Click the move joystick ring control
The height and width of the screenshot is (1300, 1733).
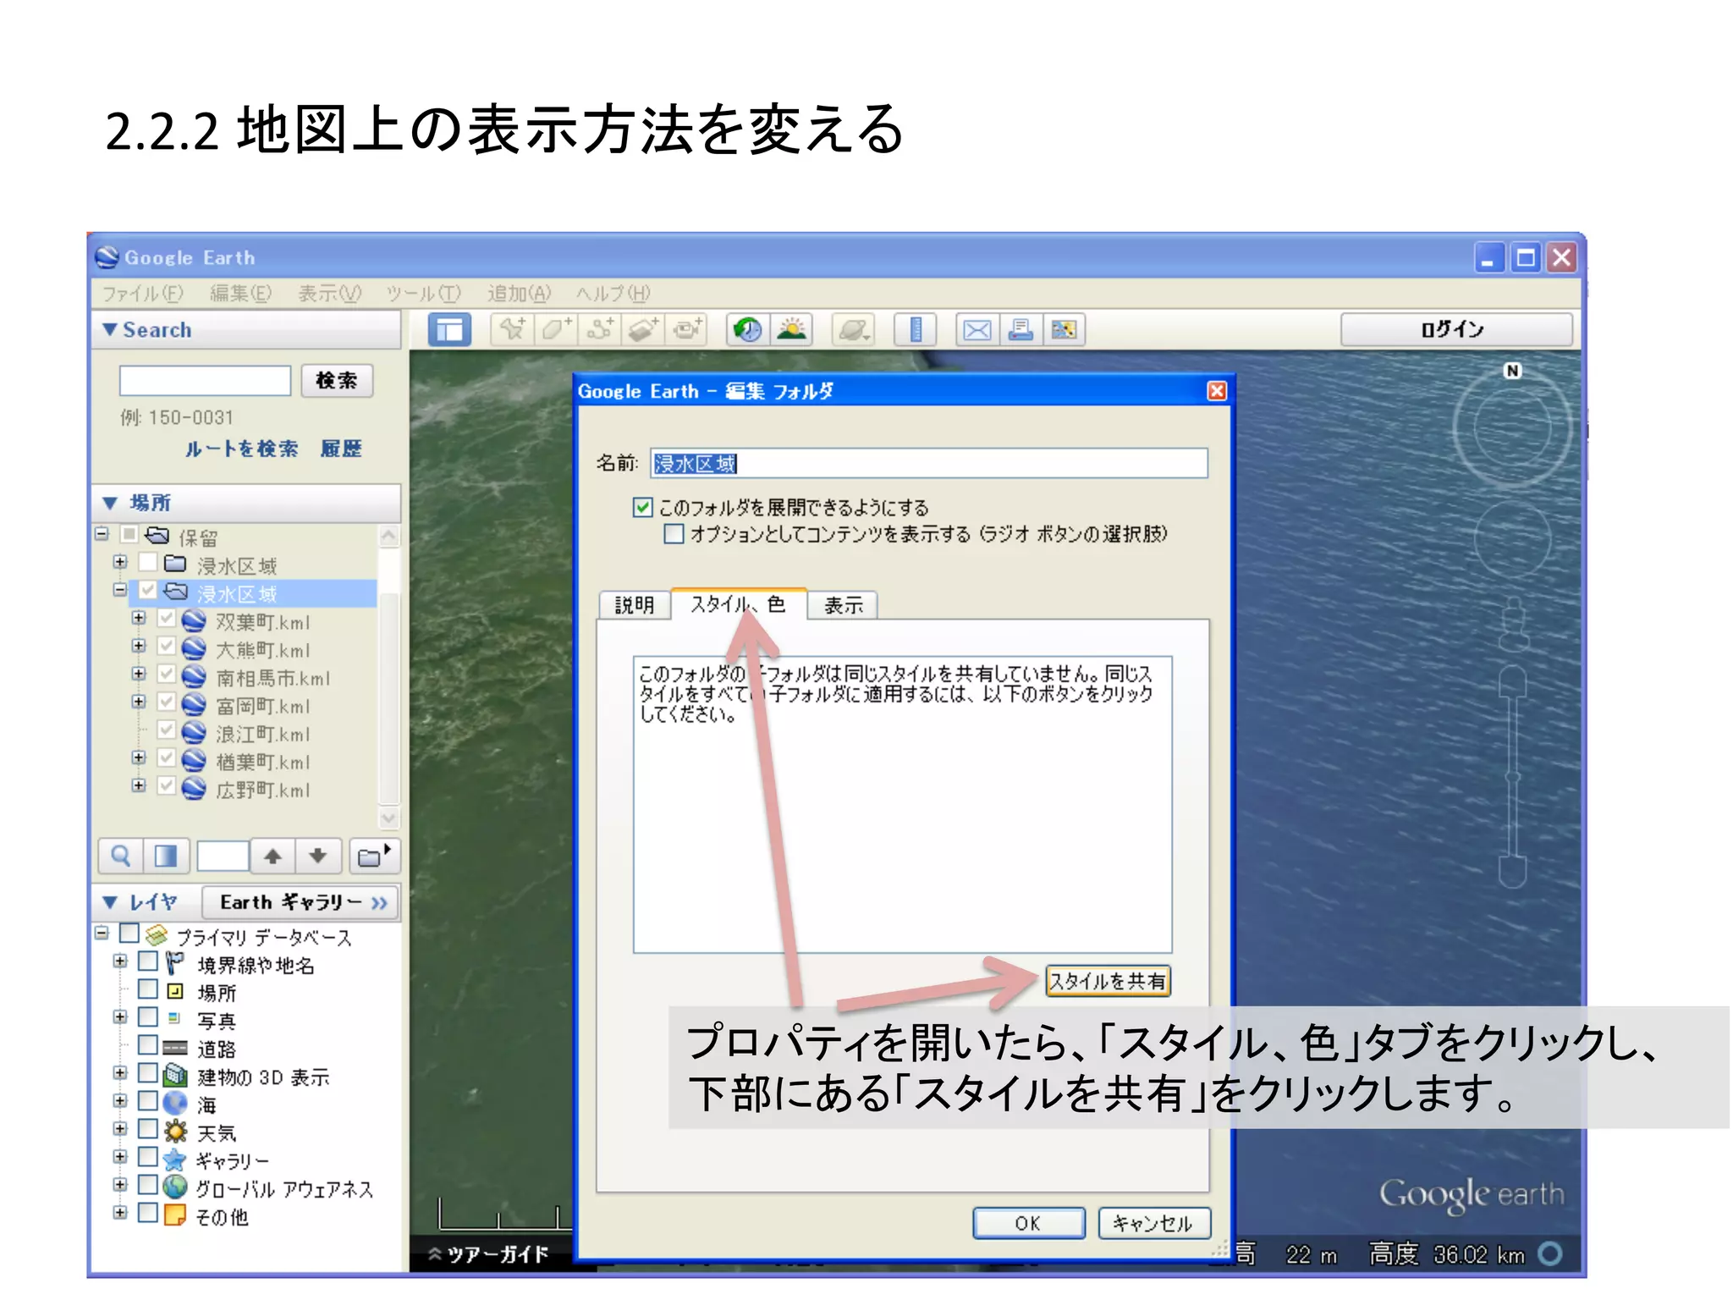1512,539
